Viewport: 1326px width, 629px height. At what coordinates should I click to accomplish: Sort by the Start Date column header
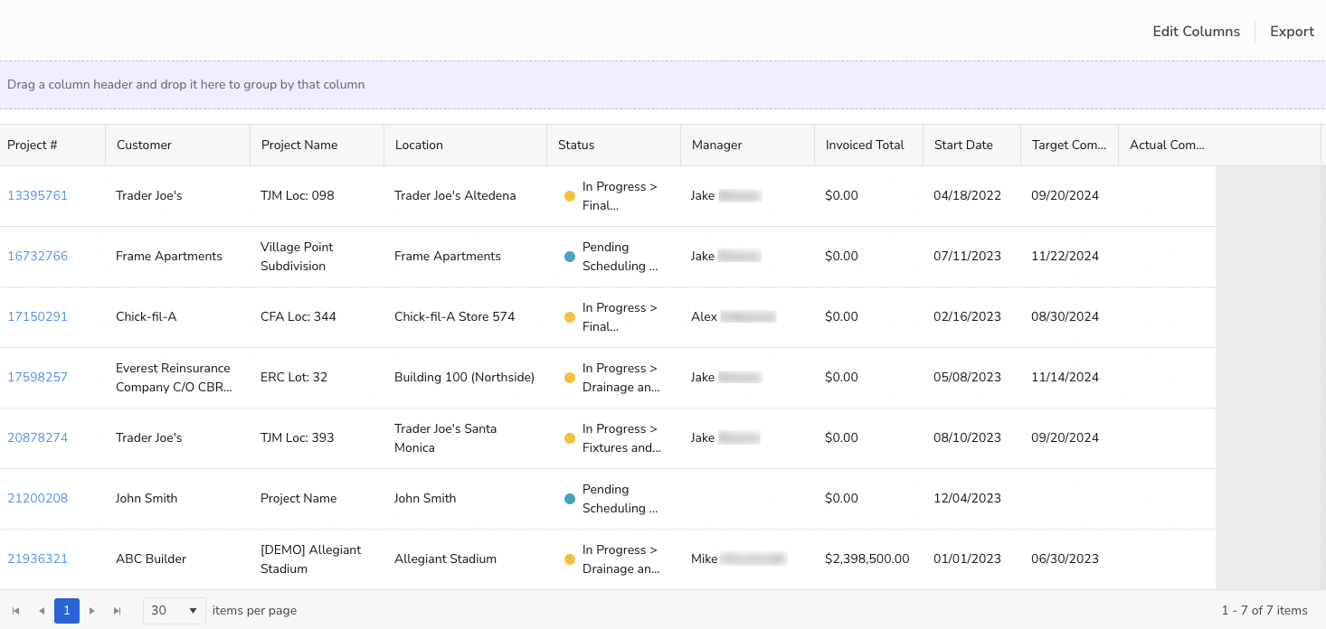pyautogui.click(x=962, y=145)
